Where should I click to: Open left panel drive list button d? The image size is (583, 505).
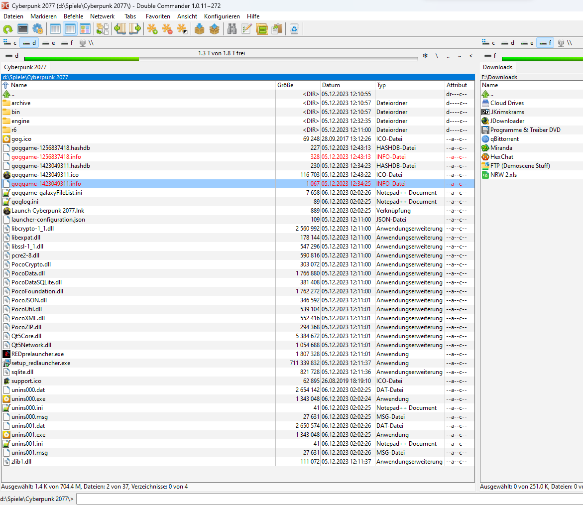coord(12,56)
